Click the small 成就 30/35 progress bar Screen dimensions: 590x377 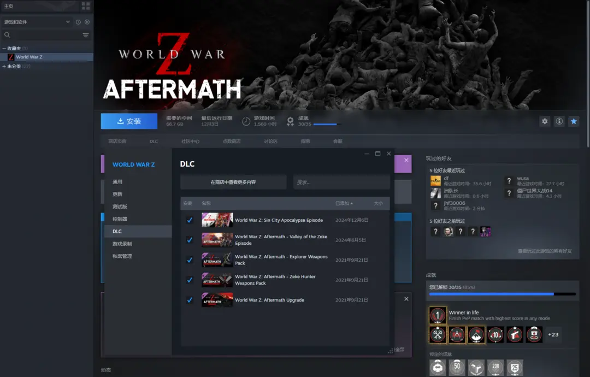[327, 124]
